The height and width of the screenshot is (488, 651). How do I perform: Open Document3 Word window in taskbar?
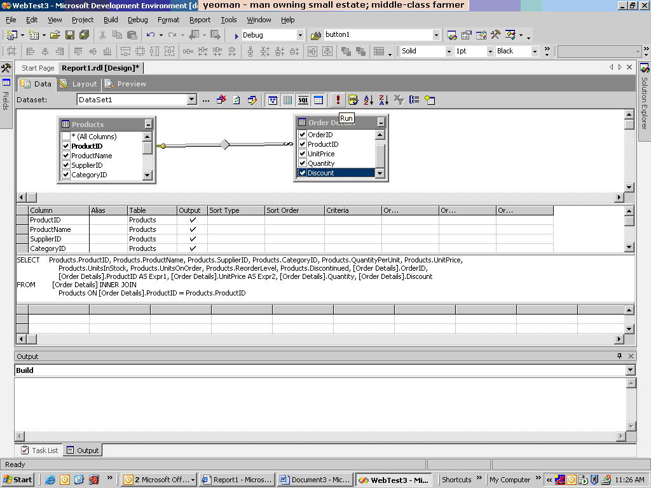[315, 480]
